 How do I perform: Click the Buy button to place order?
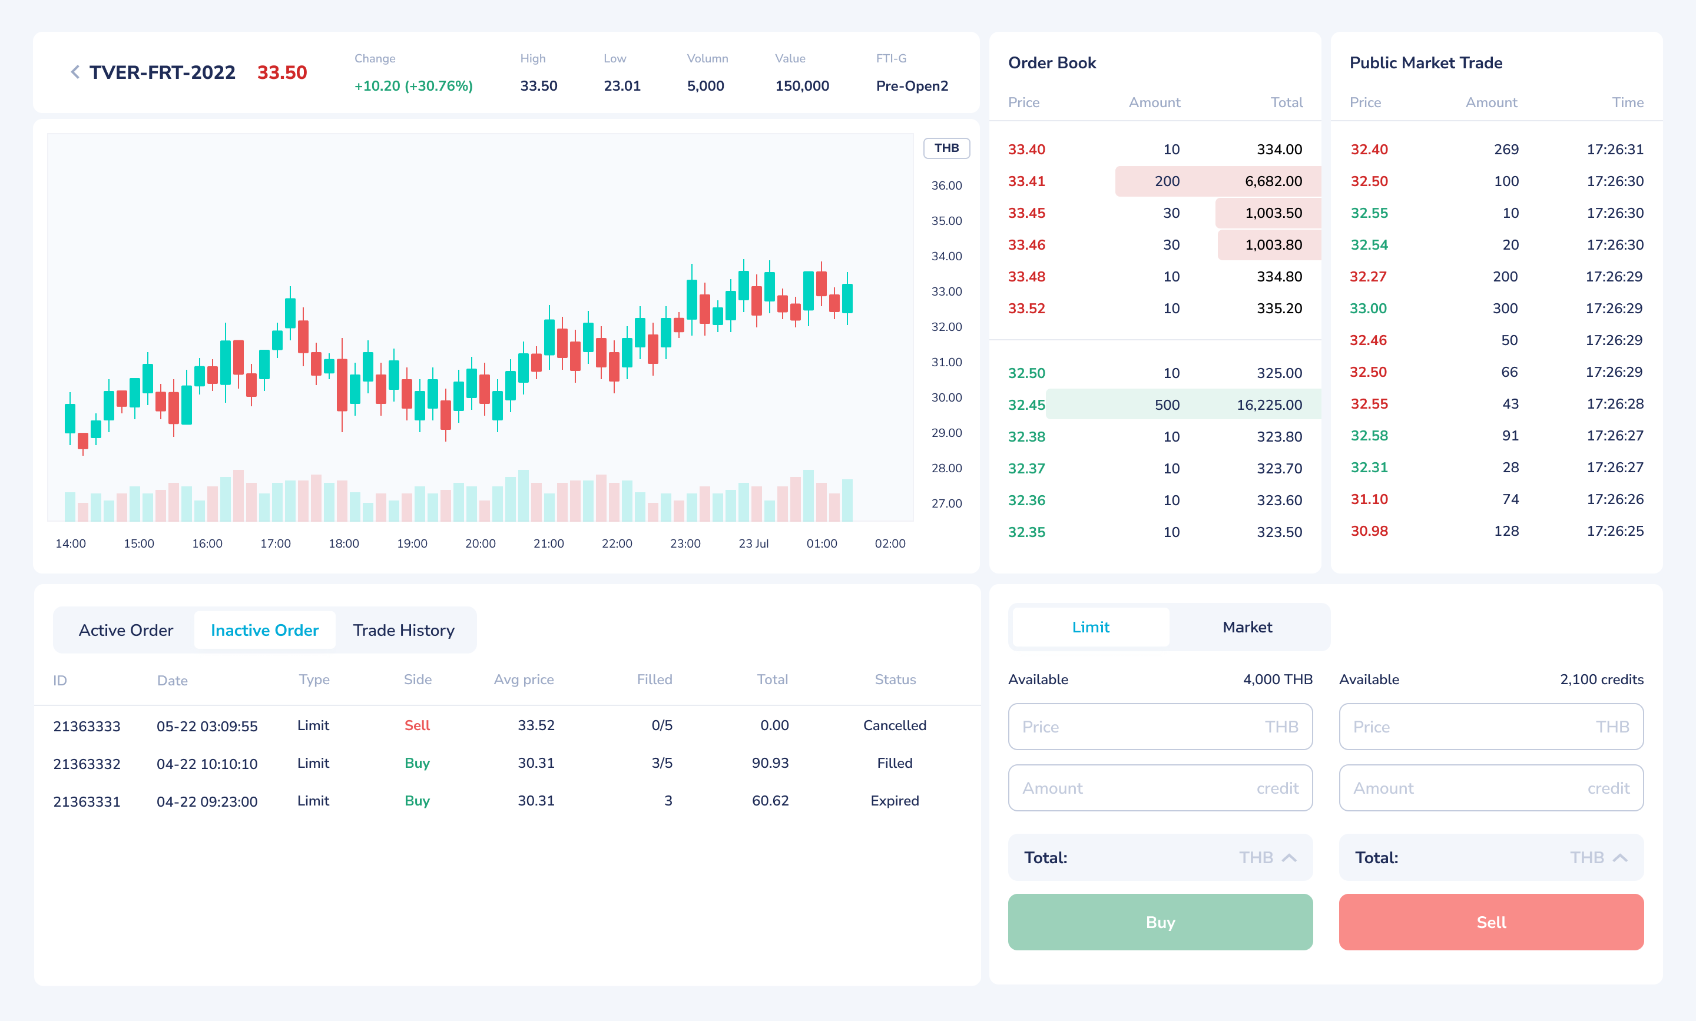click(x=1160, y=923)
